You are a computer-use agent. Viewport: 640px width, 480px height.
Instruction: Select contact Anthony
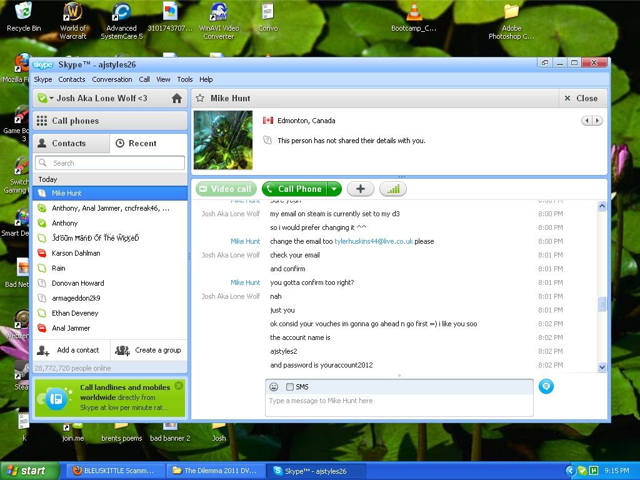(110, 223)
